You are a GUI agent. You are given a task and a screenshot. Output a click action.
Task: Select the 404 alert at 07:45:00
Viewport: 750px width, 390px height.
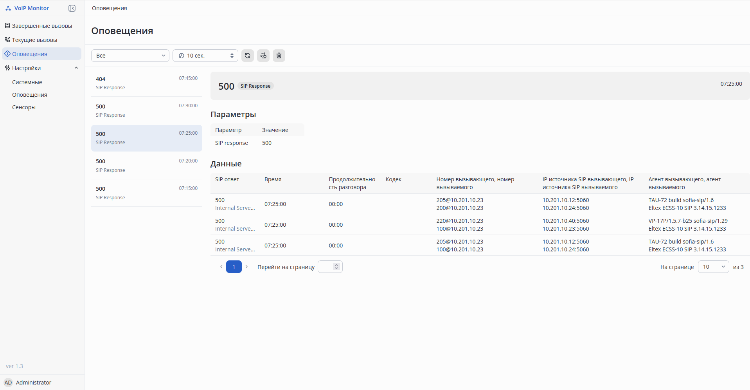(147, 83)
